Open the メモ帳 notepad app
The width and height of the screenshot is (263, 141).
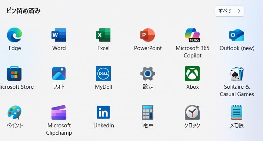click(237, 112)
